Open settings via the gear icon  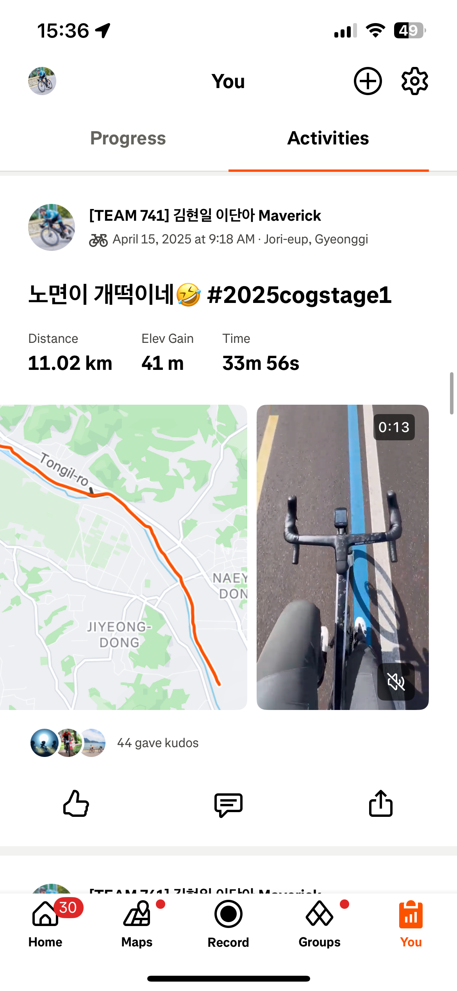click(414, 81)
